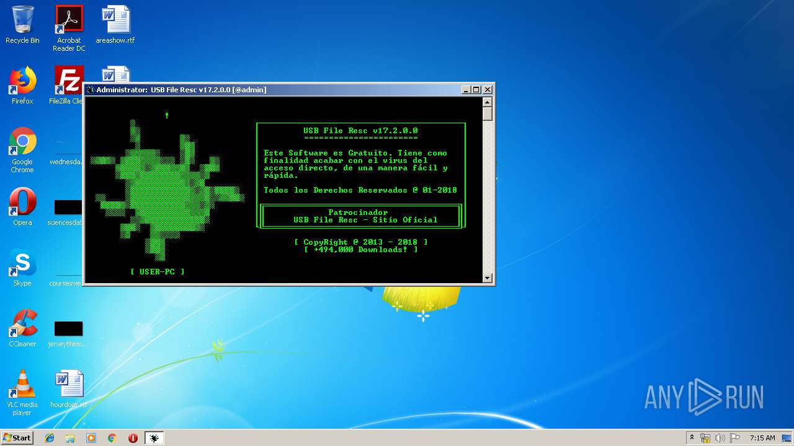
Task: Click '[ CopyRight @ 2013 - 2018 ]' text
Action: click(x=360, y=242)
